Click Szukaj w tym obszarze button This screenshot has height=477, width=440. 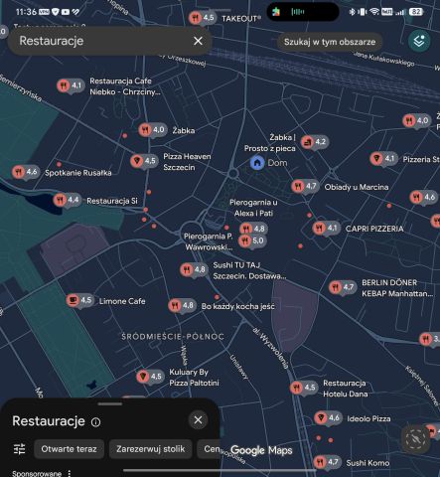coord(330,42)
